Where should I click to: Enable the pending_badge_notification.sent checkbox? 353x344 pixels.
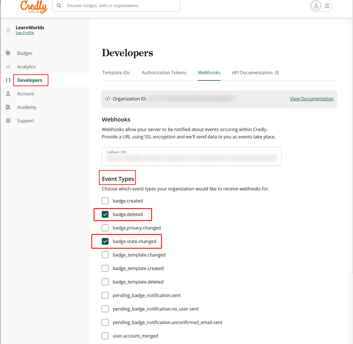coord(105,295)
